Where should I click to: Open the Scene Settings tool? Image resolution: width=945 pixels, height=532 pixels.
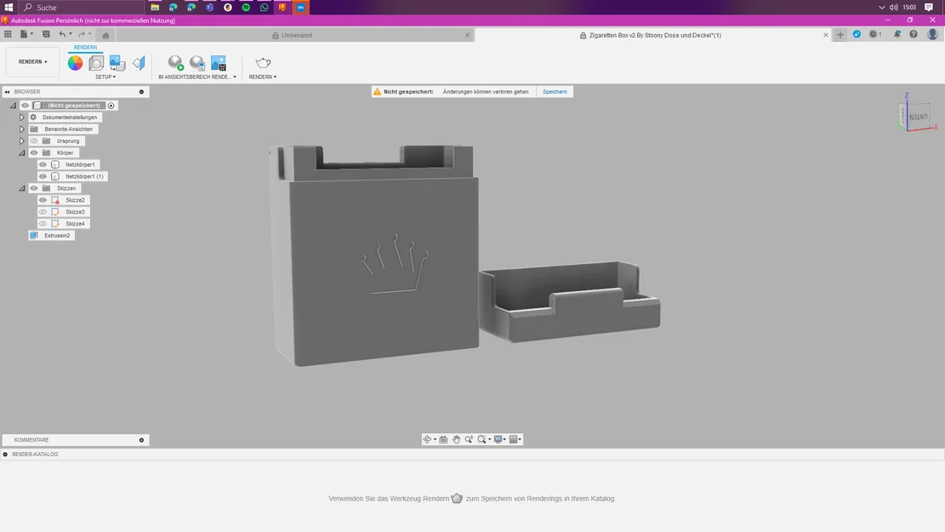pos(96,63)
